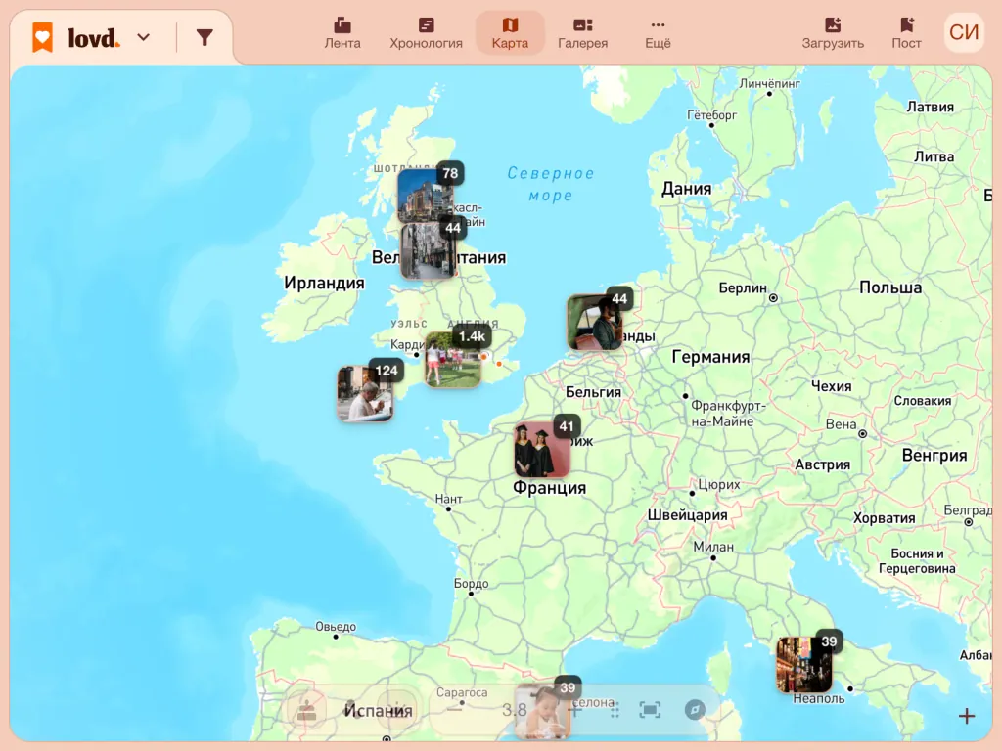The width and height of the screenshot is (1002, 751).
Task: Click the Берлин city label
Action: tap(743, 288)
